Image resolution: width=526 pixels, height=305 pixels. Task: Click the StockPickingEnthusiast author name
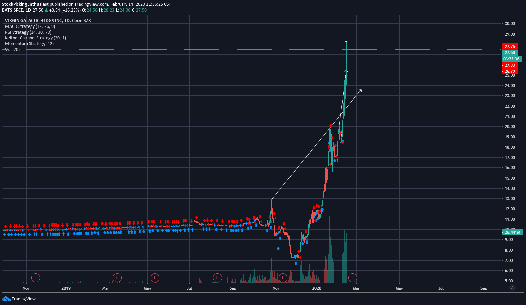25,4
